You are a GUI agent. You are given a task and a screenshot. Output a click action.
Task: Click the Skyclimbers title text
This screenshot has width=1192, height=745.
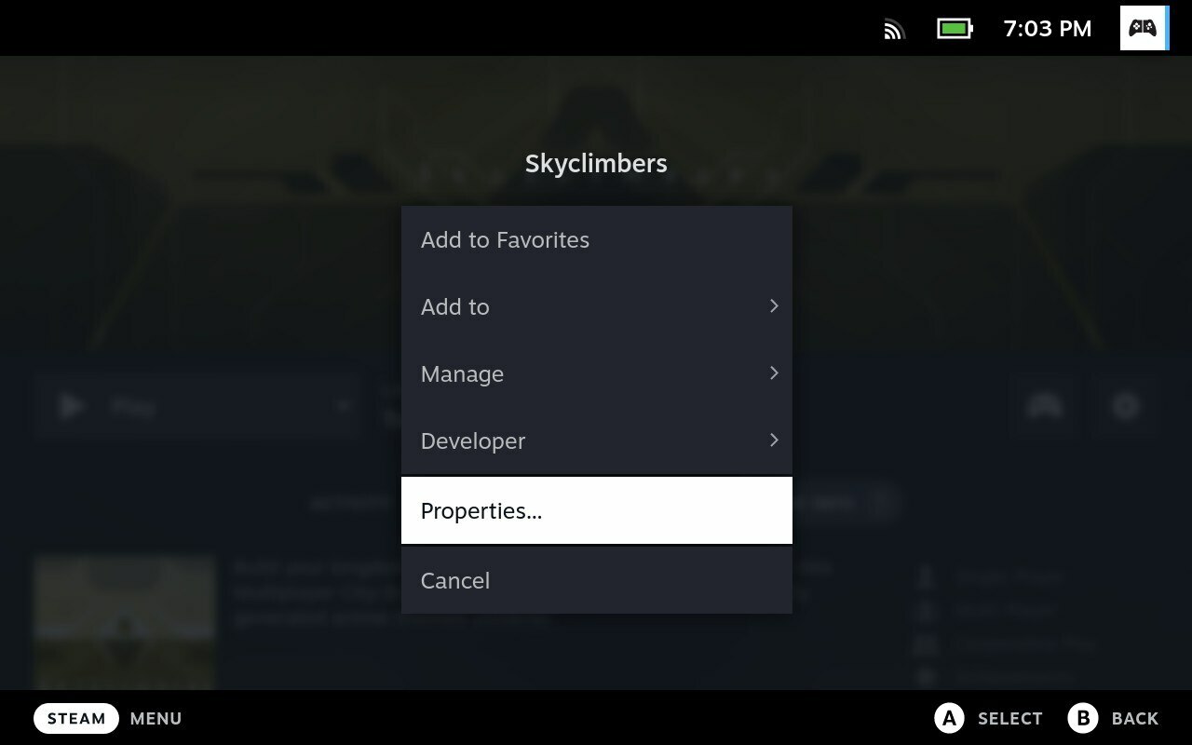[596, 163]
